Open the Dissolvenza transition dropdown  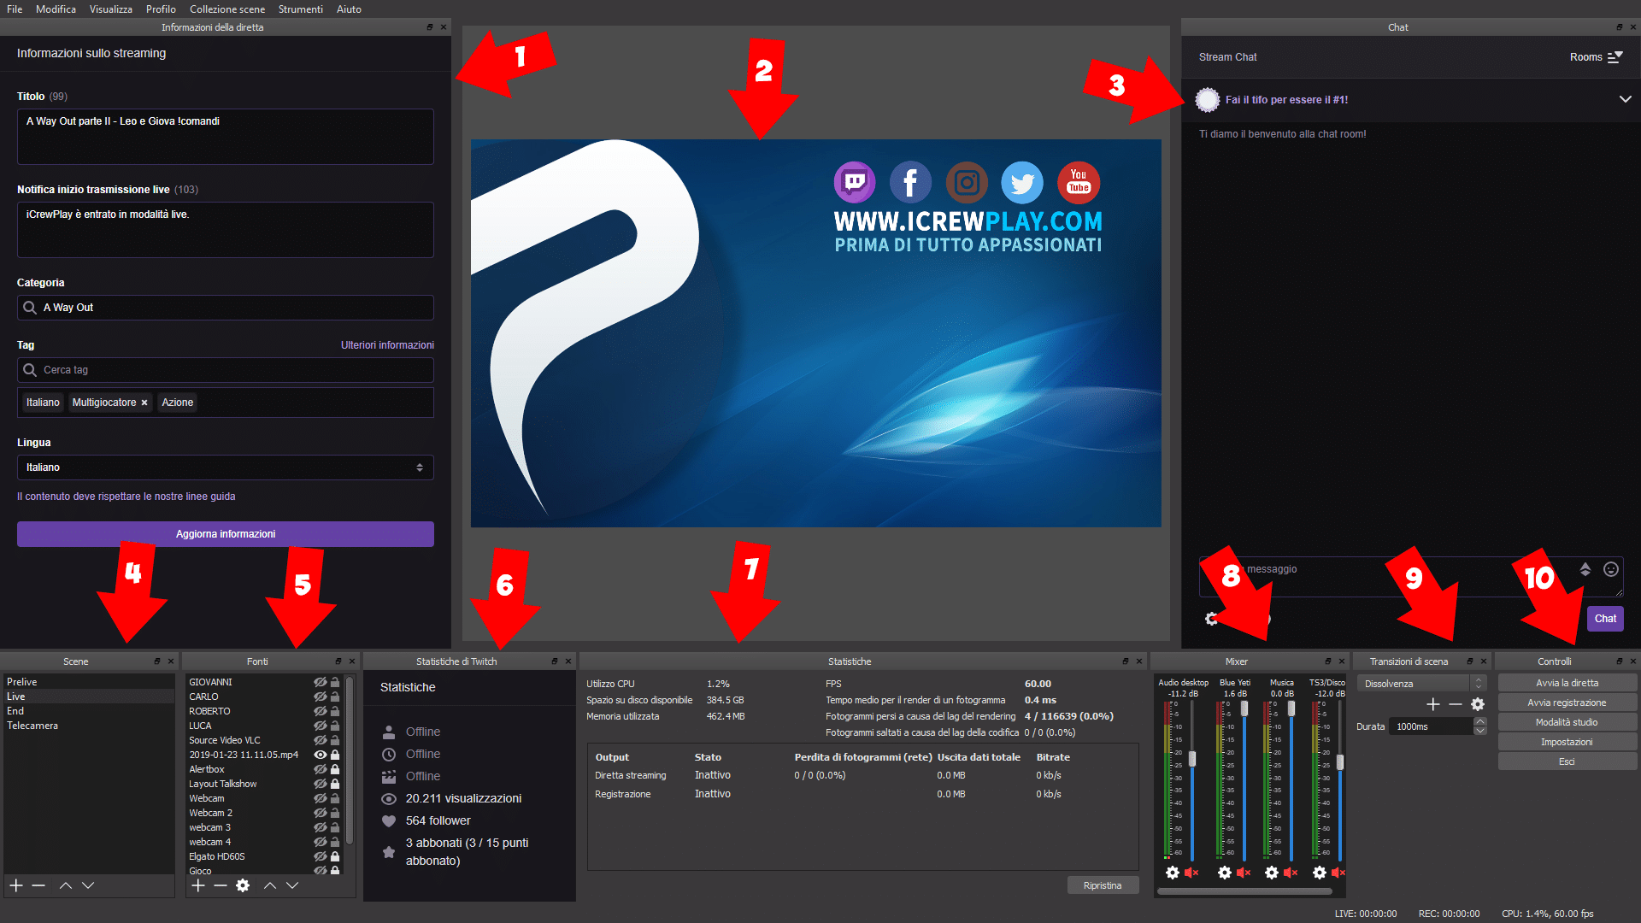click(x=1422, y=684)
